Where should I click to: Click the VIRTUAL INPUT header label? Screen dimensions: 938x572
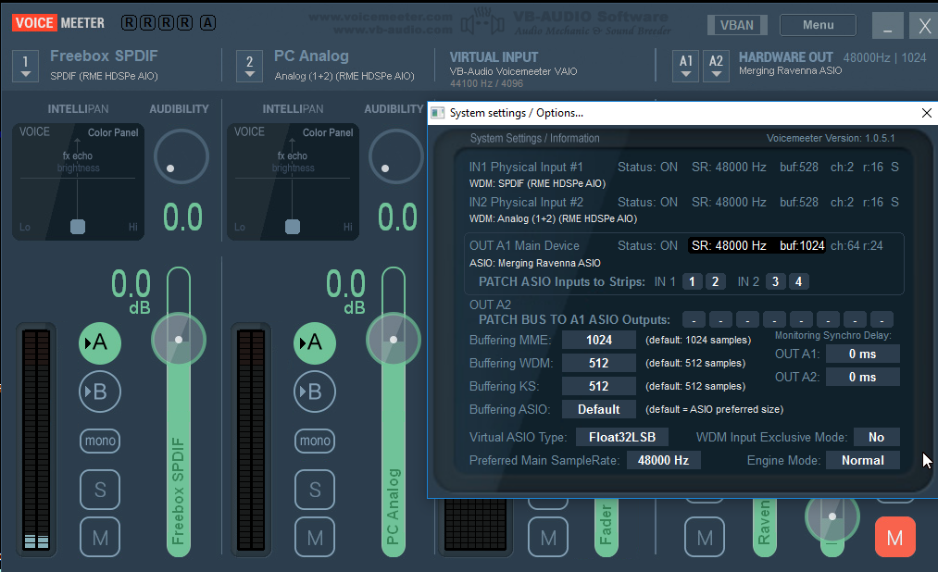(x=494, y=57)
